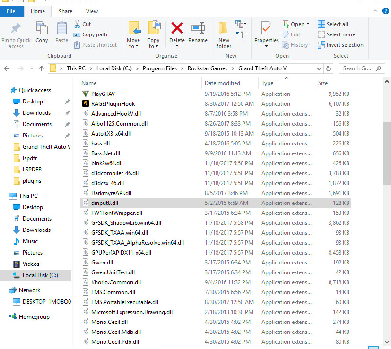Open the File menu tab
Viewport: 391px width, 349px height.
coord(11,11)
